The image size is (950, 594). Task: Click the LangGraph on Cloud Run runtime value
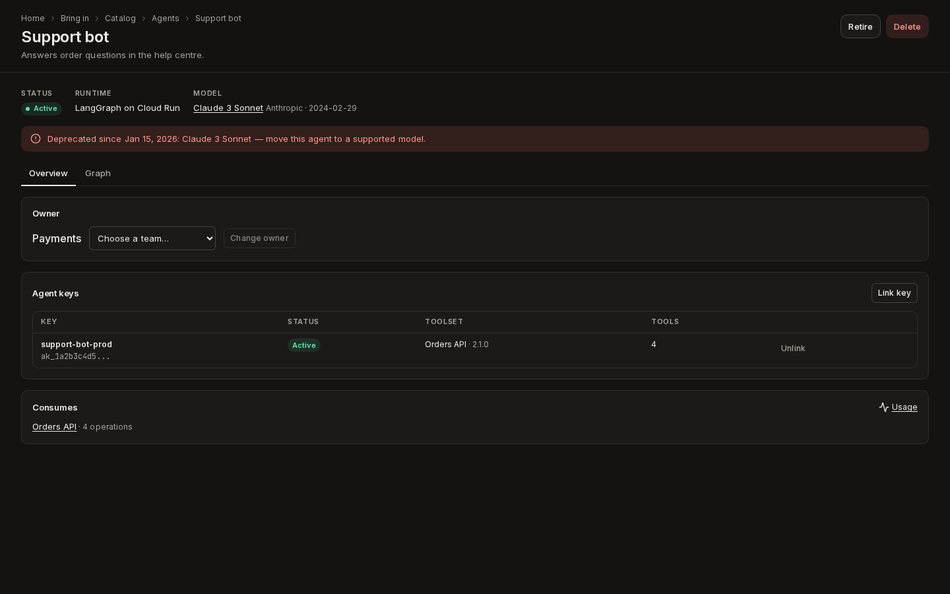pyautogui.click(x=127, y=108)
